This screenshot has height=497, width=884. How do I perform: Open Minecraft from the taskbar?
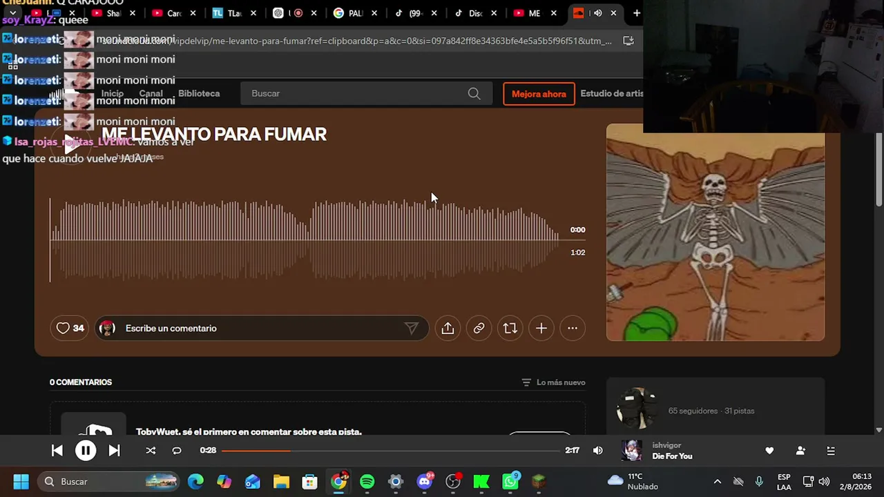coord(539,482)
